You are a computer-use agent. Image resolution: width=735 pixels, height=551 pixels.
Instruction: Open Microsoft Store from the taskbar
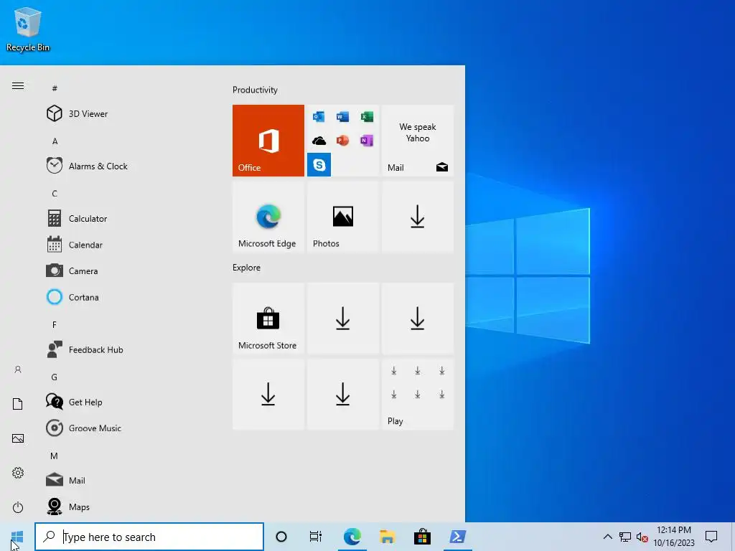click(x=422, y=537)
